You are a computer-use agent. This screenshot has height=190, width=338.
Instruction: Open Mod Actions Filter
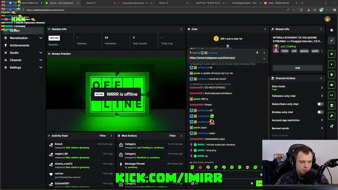pos(172,136)
